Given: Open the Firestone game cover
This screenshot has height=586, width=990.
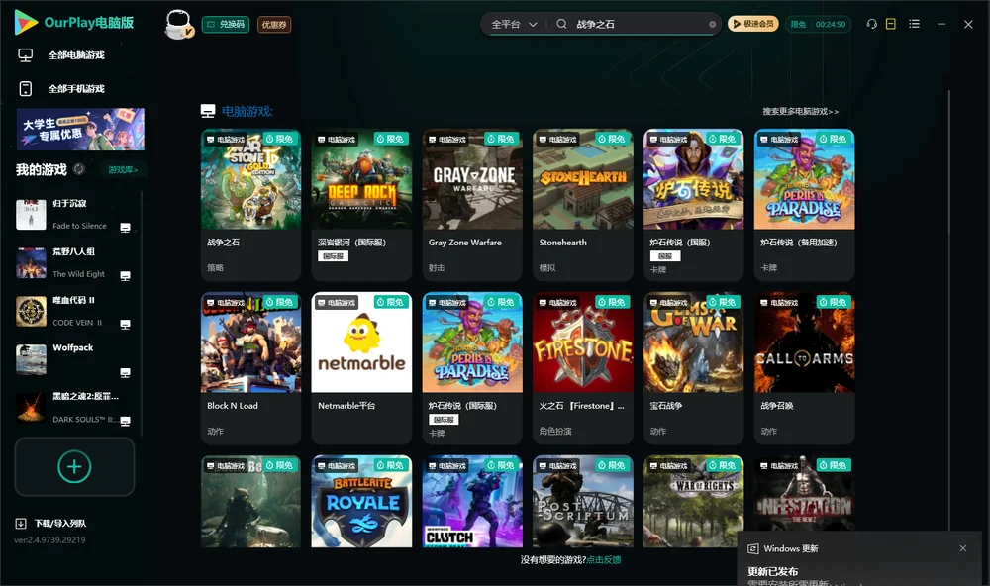Looking at the screenshot, I should 583,342.
